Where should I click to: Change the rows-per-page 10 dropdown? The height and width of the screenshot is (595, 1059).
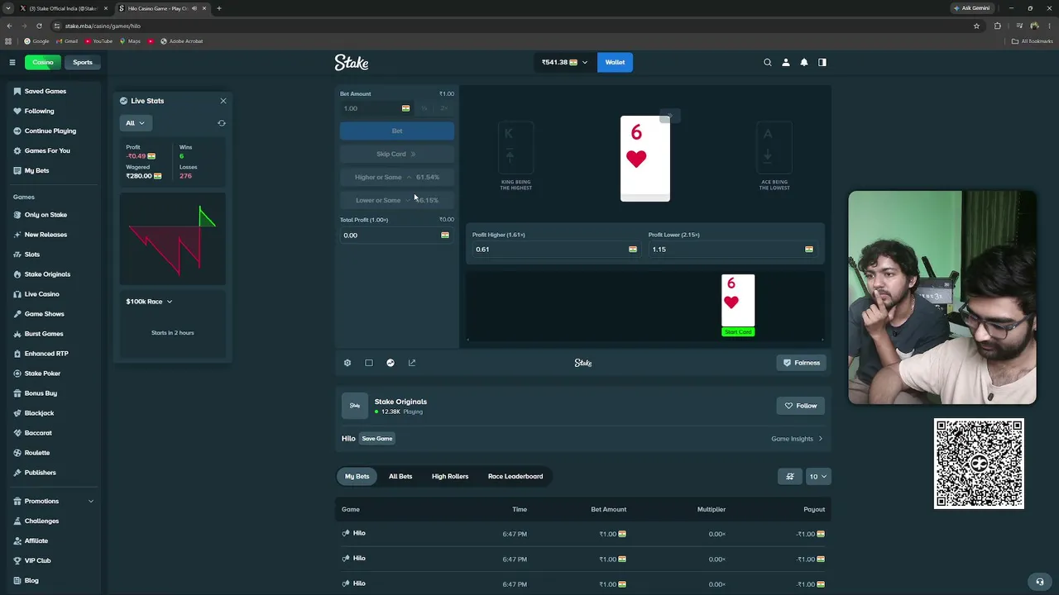(817, 476)
